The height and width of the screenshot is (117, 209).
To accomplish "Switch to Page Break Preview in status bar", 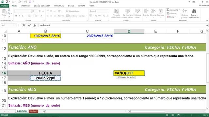I will point(179,115).
